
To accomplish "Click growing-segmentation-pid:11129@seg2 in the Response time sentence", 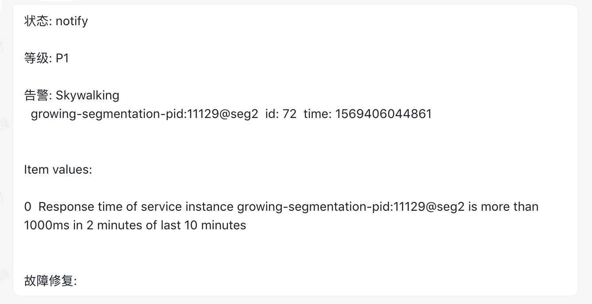I will 351,207.
